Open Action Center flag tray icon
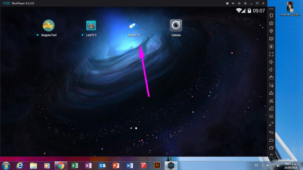The height and width of the screenshot is (170, 303). tap(268, 165)
